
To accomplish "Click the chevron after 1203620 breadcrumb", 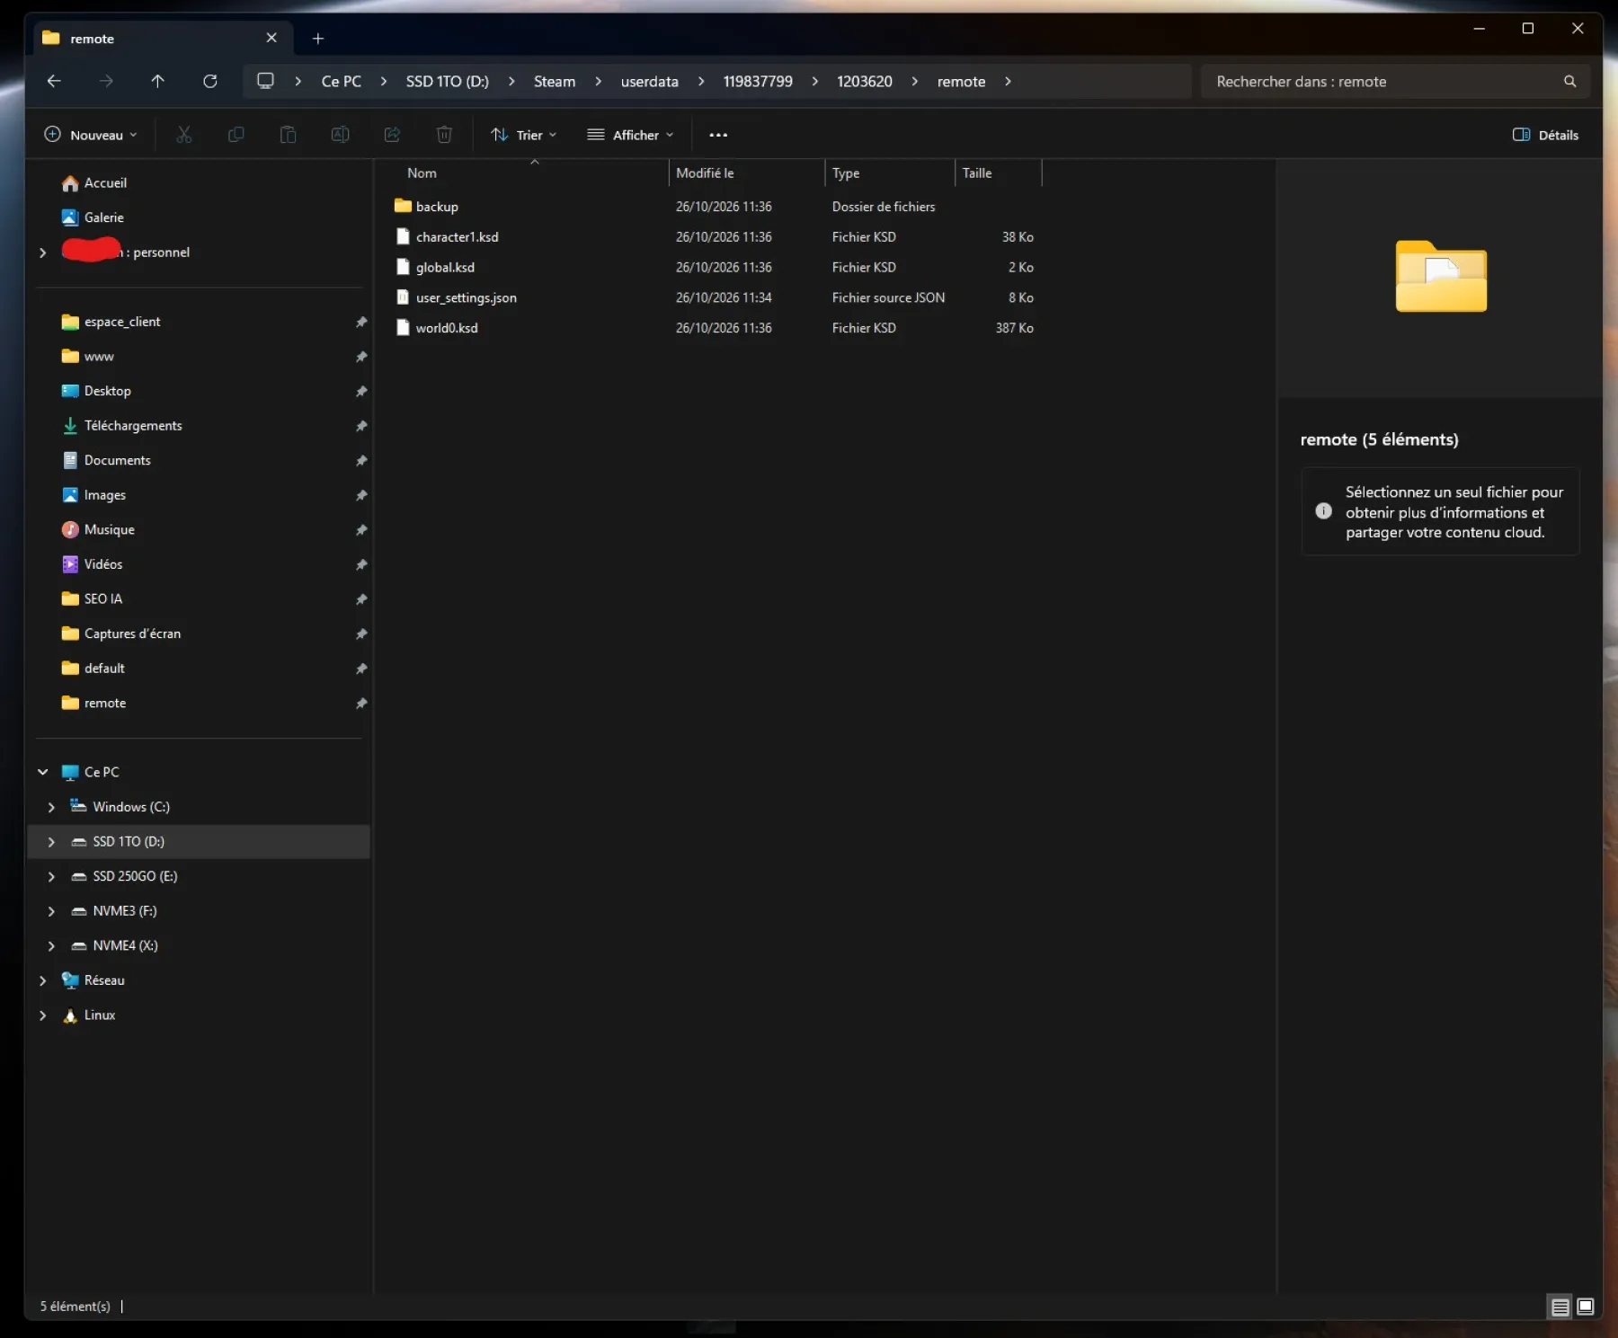I will (914, 81).
